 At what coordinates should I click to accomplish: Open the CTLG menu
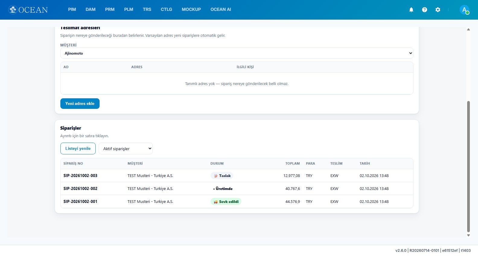(166, 9)
